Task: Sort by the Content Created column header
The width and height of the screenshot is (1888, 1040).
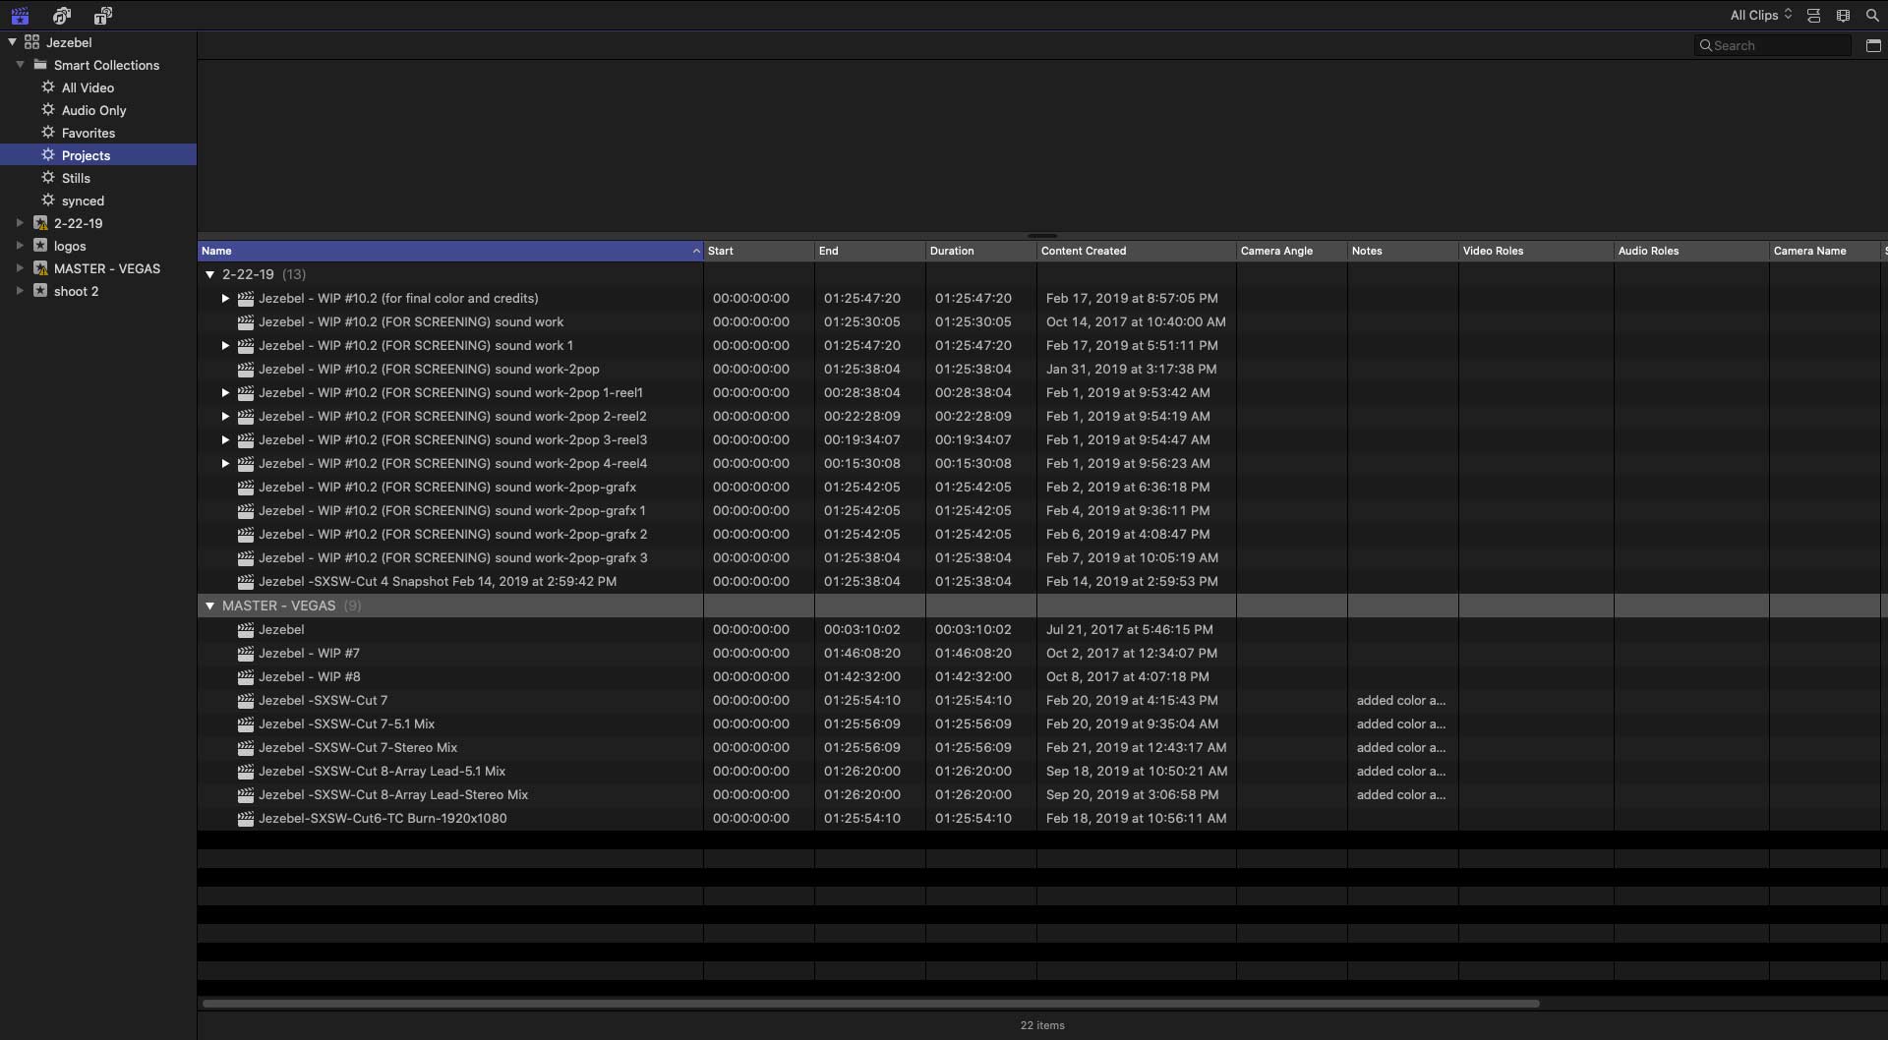Action: point(1137,251)
